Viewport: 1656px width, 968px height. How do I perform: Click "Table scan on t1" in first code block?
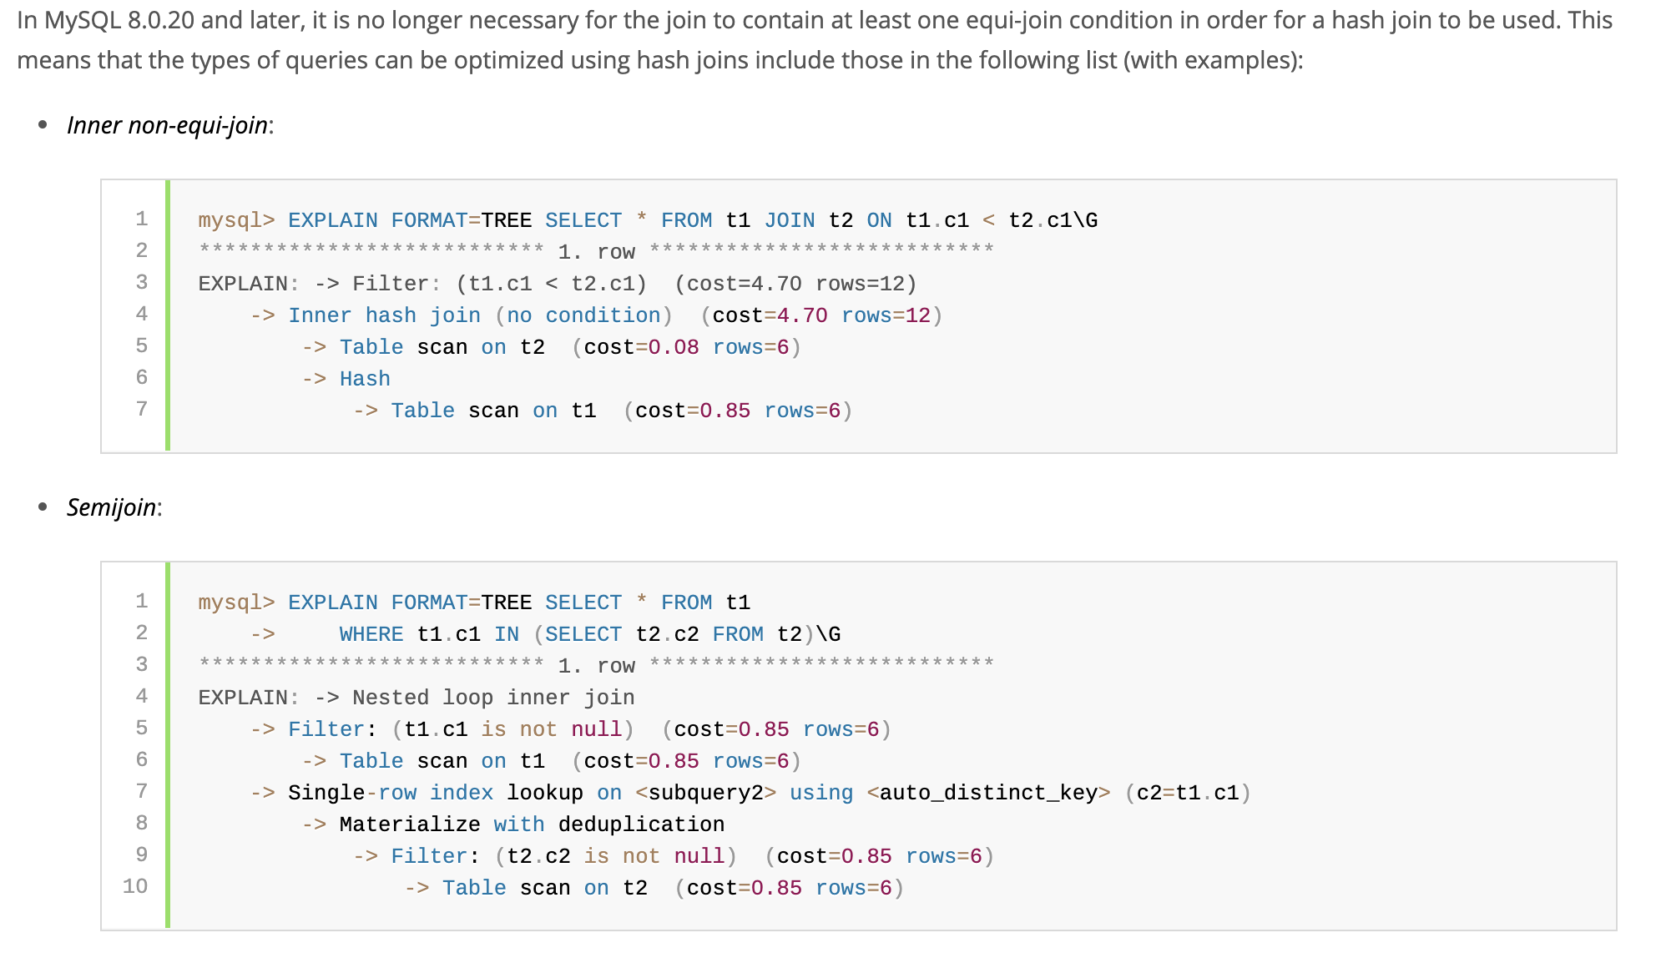click(x=493, y=411)
